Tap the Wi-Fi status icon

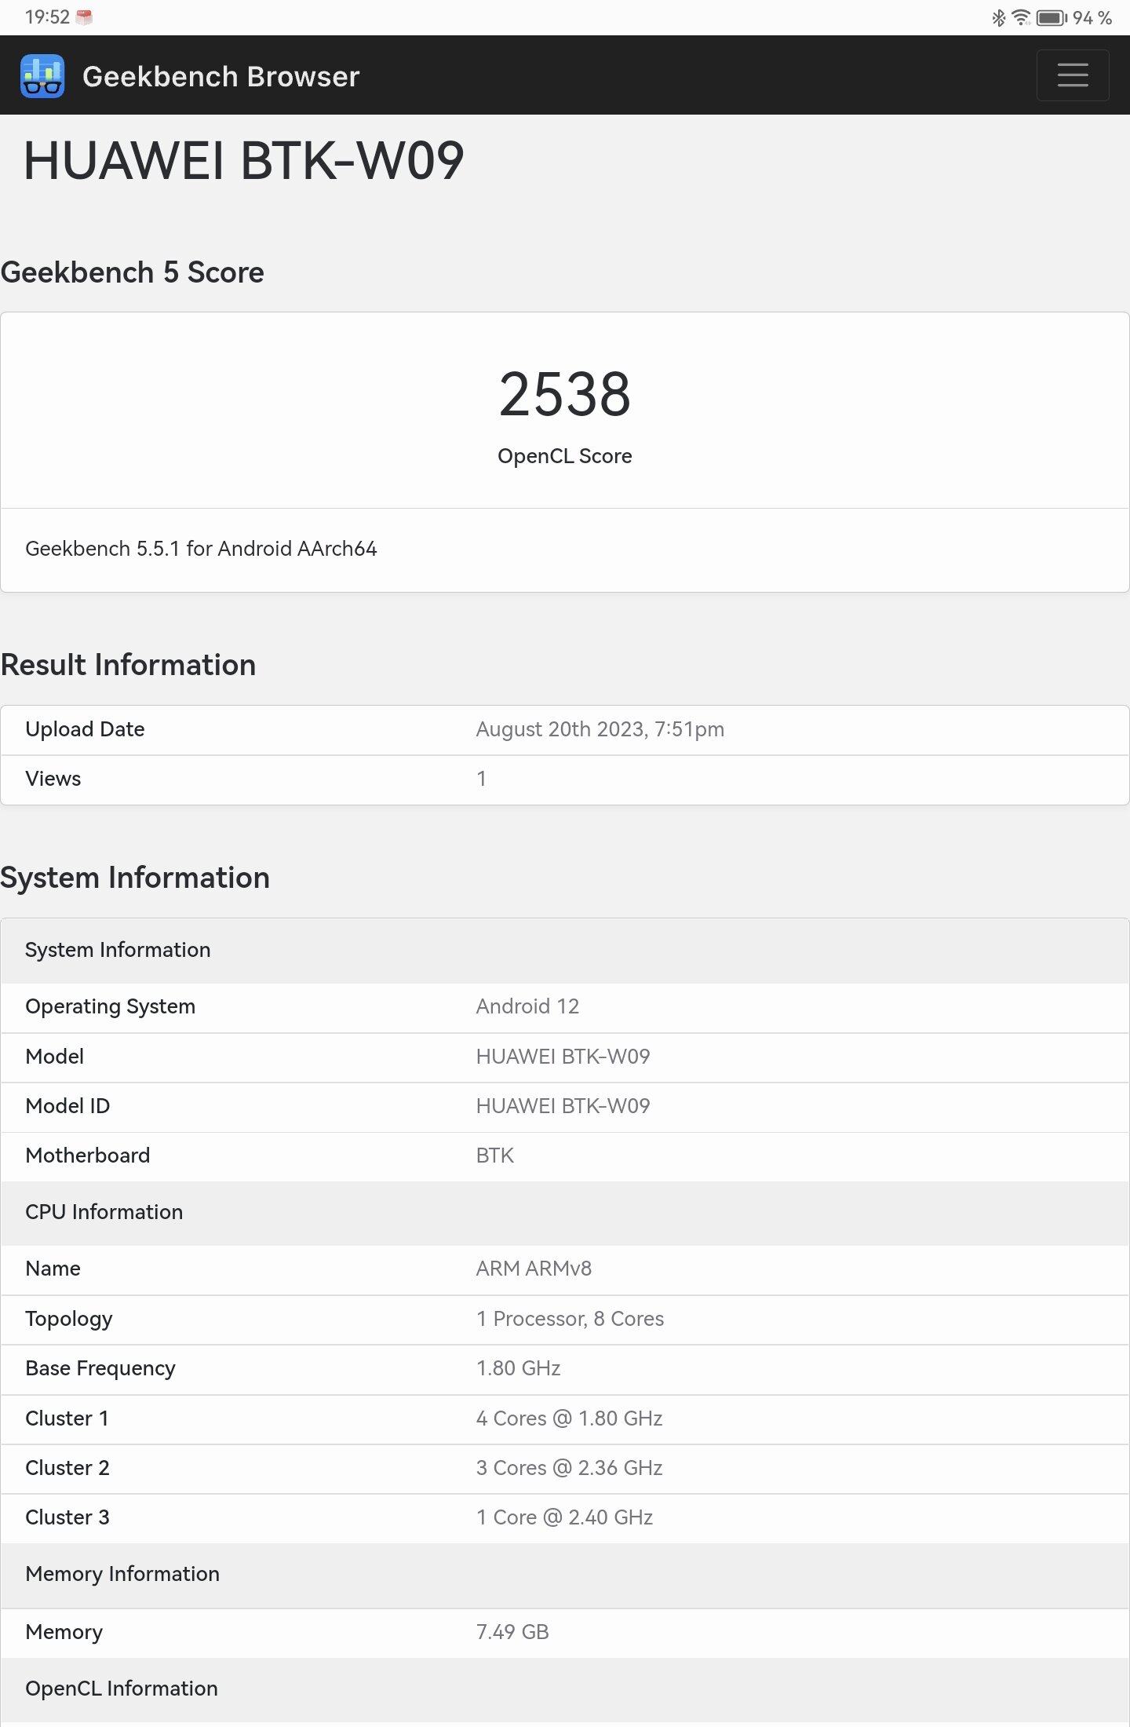[x=1021, y=17]
